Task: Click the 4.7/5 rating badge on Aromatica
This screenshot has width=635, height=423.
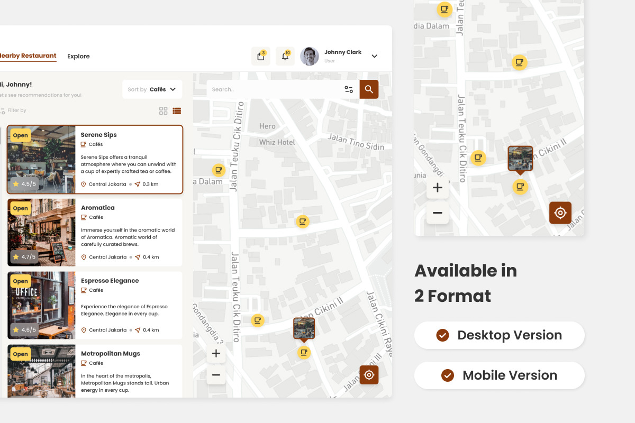Action: (24, 257)
